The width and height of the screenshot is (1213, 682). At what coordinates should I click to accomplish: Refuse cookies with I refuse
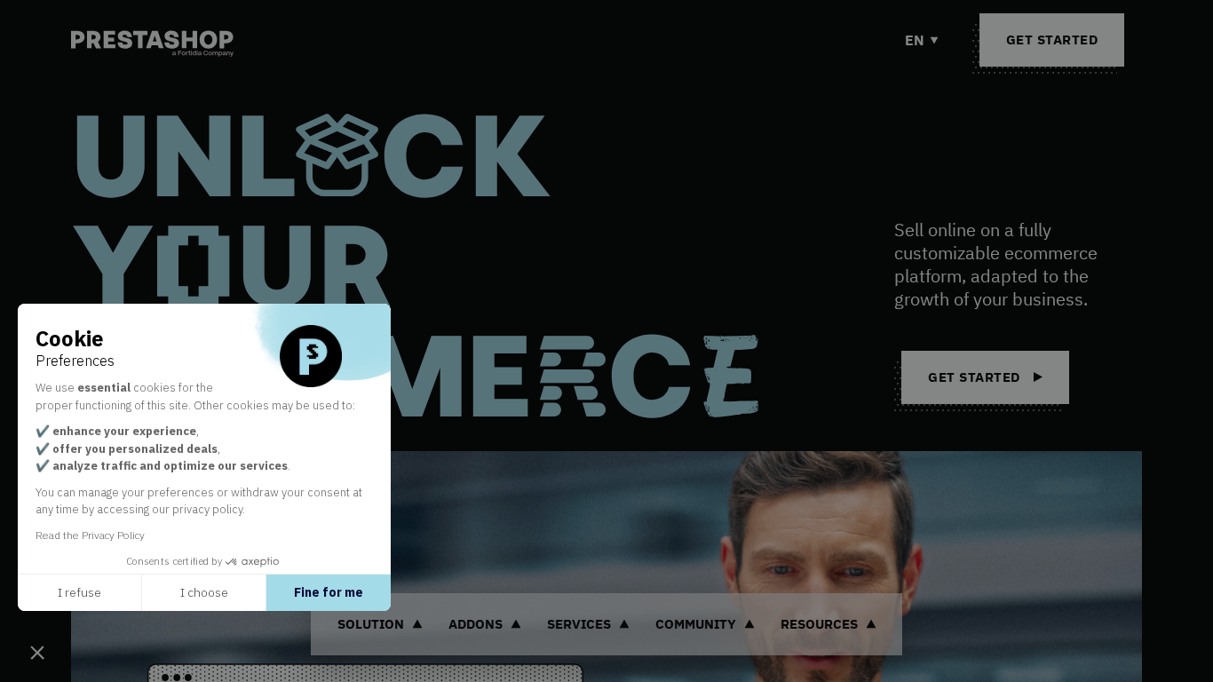click(x=79, y=592)
